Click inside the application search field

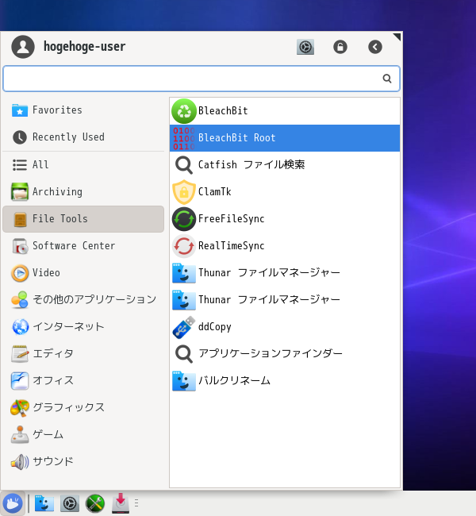coord(202,79)
